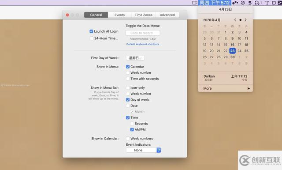Enable the Date checkbox
Screen dimensions: 282x170
click(x=128, y=106)
